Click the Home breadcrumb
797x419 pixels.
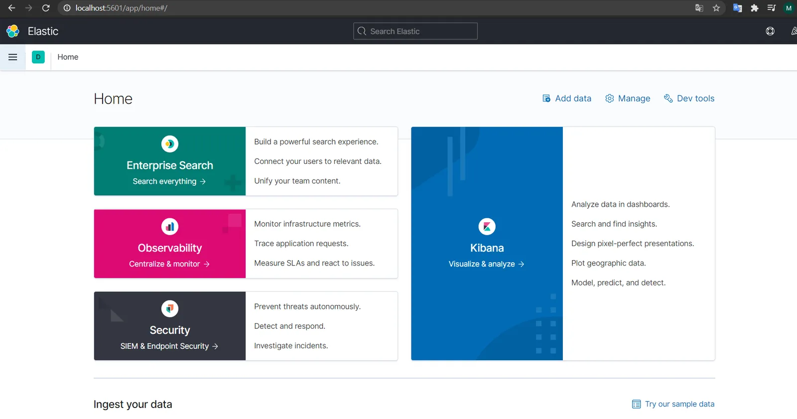(x=68, y=57)
